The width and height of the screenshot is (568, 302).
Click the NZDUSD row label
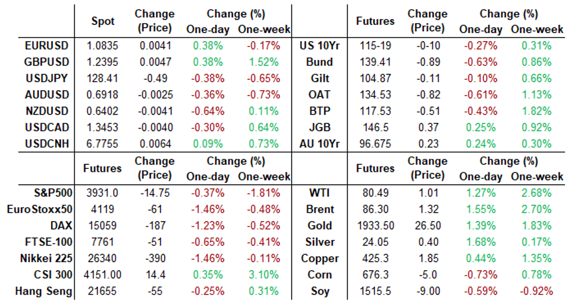pos(48,111)
